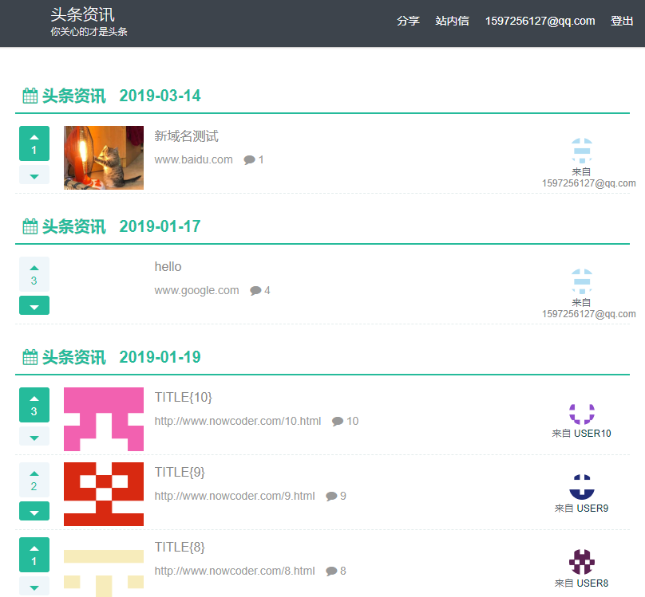Downvote the TITLE{9} post
Viewport: 645px width, 597px height.
point(34,512)
